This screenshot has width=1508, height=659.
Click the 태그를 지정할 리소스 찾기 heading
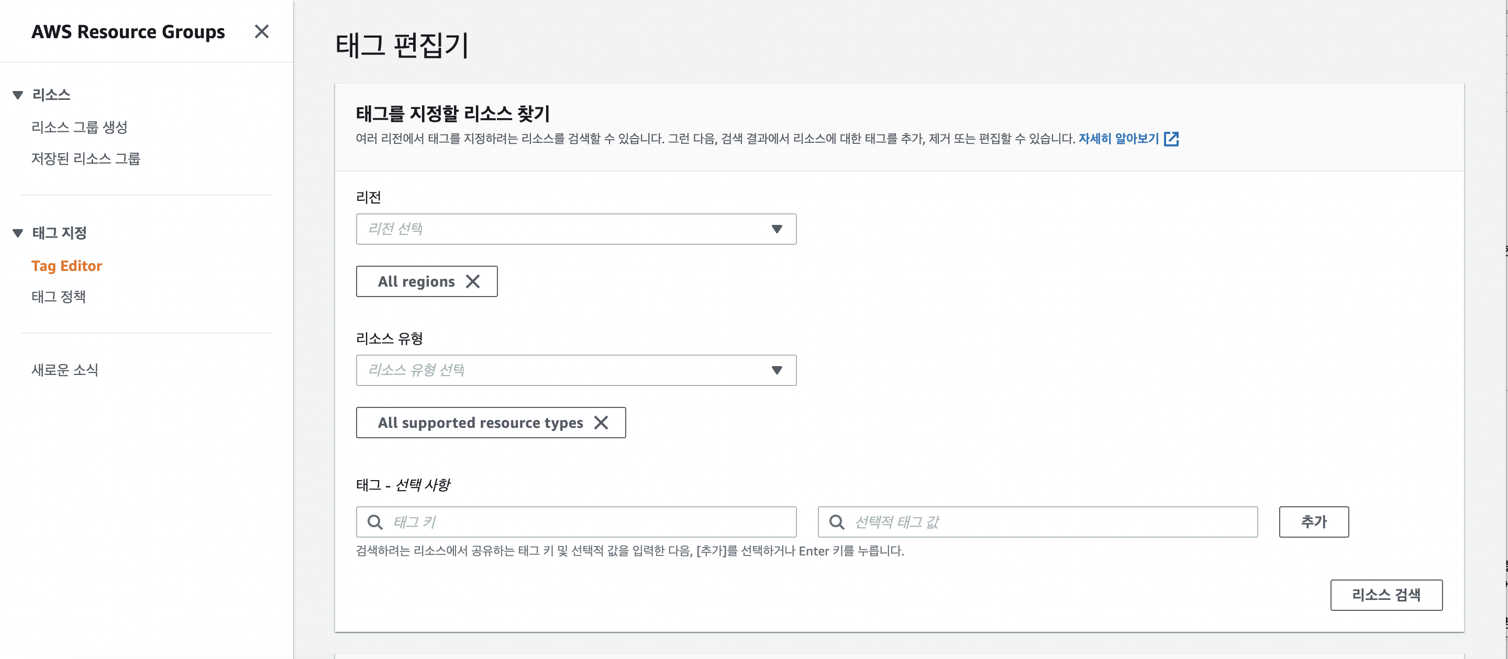point(452,113)
